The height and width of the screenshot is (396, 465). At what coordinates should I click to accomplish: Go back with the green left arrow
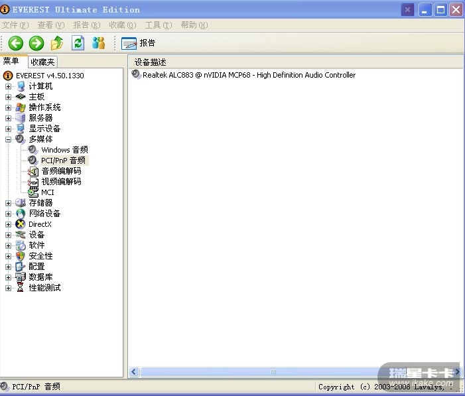16,43
